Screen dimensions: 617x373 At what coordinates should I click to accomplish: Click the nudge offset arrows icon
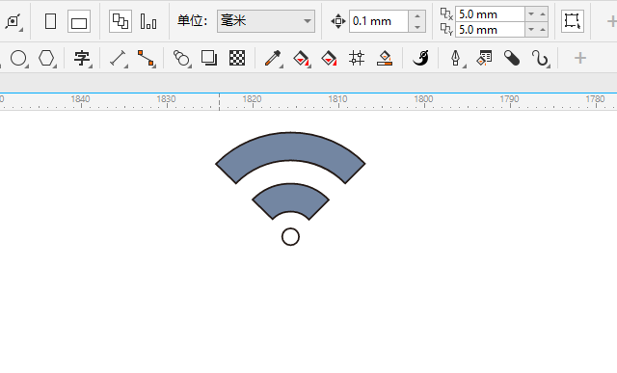coord(338,21)
